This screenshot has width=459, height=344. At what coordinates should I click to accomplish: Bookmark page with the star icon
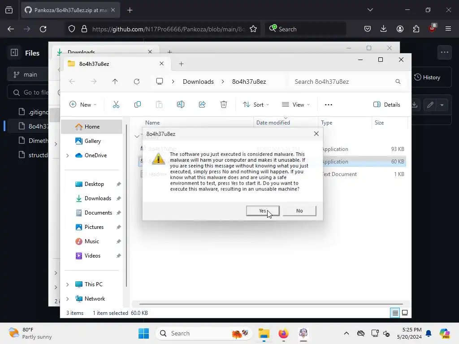click(253, 29)
